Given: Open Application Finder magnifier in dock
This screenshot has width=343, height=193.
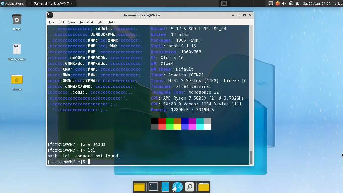Looking at the screenshot, I should [x=190, y=187].
